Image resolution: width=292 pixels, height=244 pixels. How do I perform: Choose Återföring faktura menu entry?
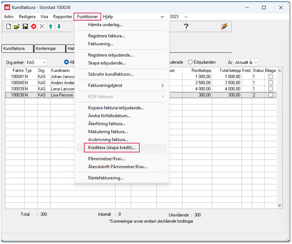tap(122, 124)
